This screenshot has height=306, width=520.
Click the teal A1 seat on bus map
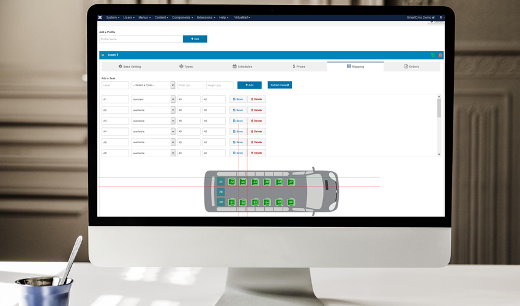pos(221,182)
